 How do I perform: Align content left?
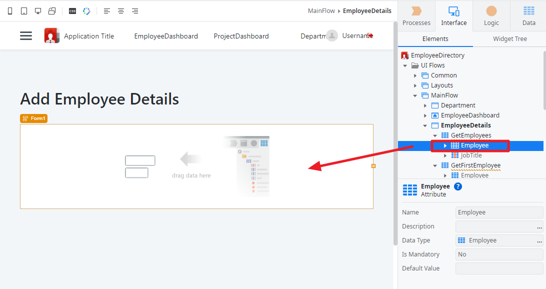click(107, 11)
